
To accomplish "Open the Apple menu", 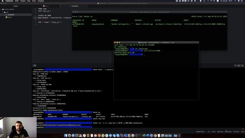I will tap(3, 1).
